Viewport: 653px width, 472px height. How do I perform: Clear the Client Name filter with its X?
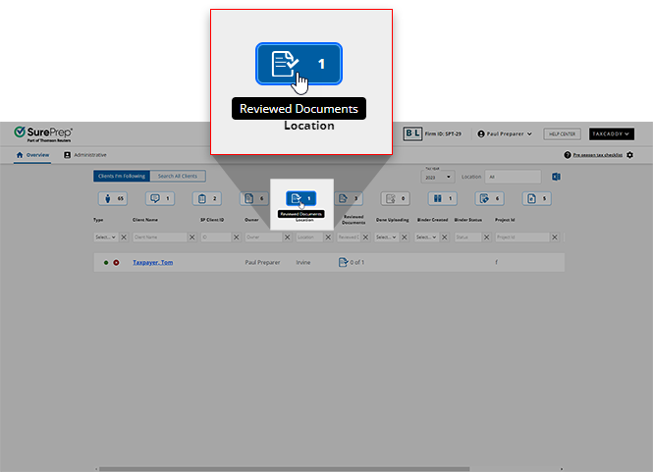pos(192,237)
